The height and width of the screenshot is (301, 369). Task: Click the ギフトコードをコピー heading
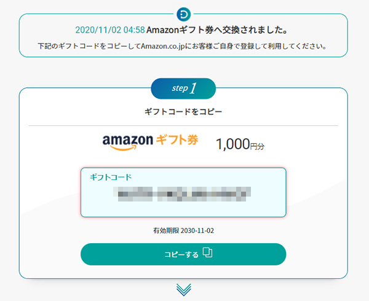(183, 112)
